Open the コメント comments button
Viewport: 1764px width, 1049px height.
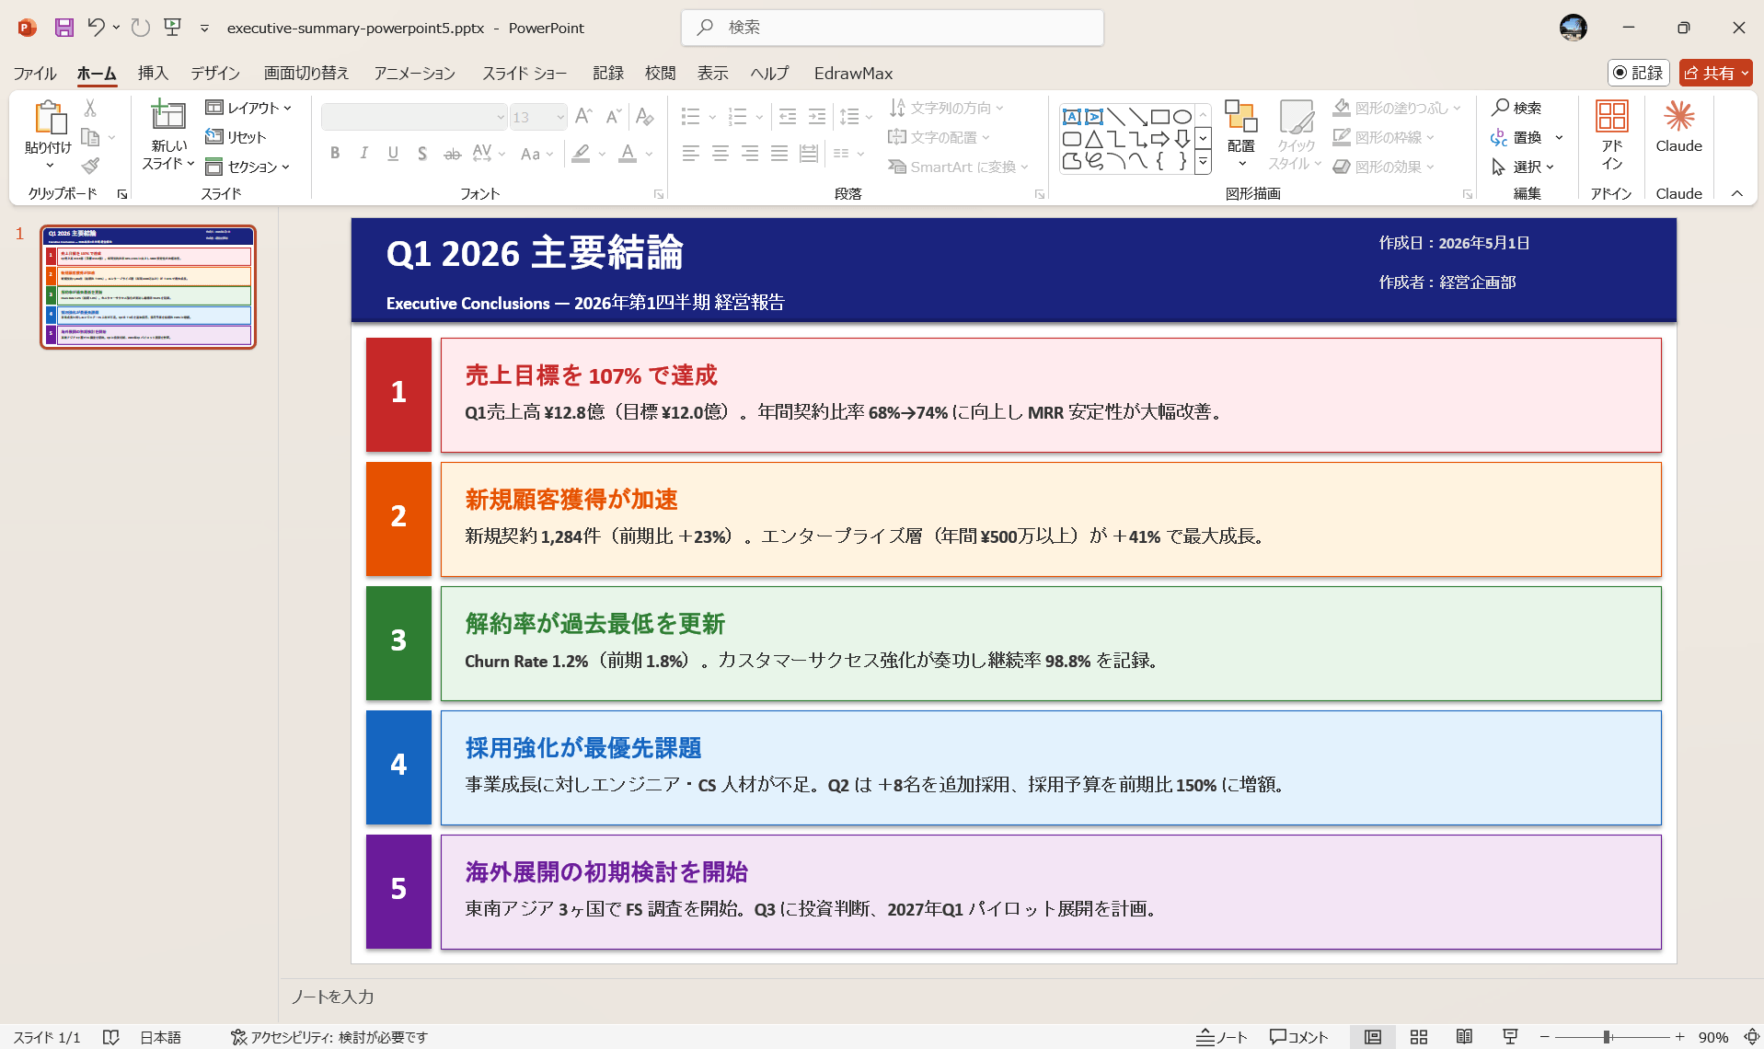click(x=1298, y=1037)
